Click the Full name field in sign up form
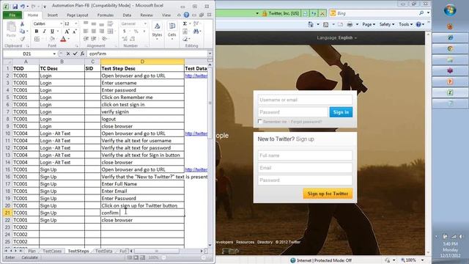The width and height of the screenshot is (469, 264). [x=305, y=155]
